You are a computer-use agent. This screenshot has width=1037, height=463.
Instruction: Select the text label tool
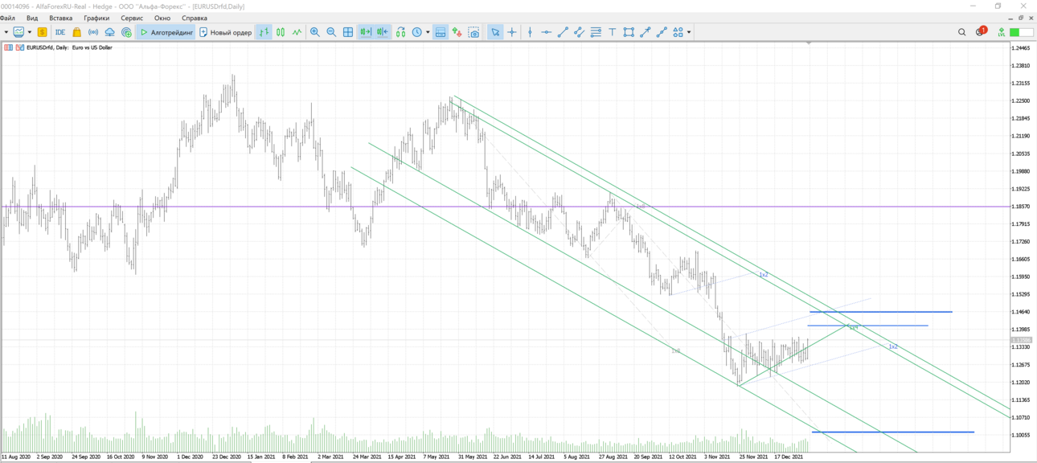coord(612,32)
